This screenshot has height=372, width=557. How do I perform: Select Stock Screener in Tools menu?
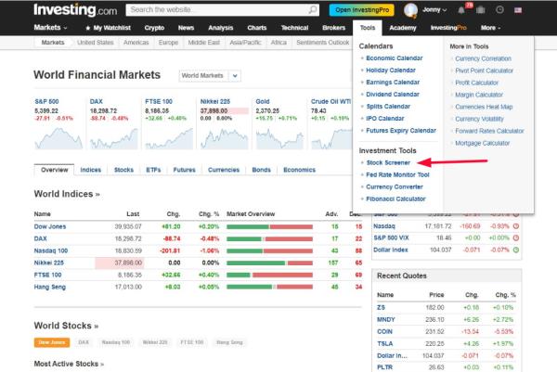388,162
